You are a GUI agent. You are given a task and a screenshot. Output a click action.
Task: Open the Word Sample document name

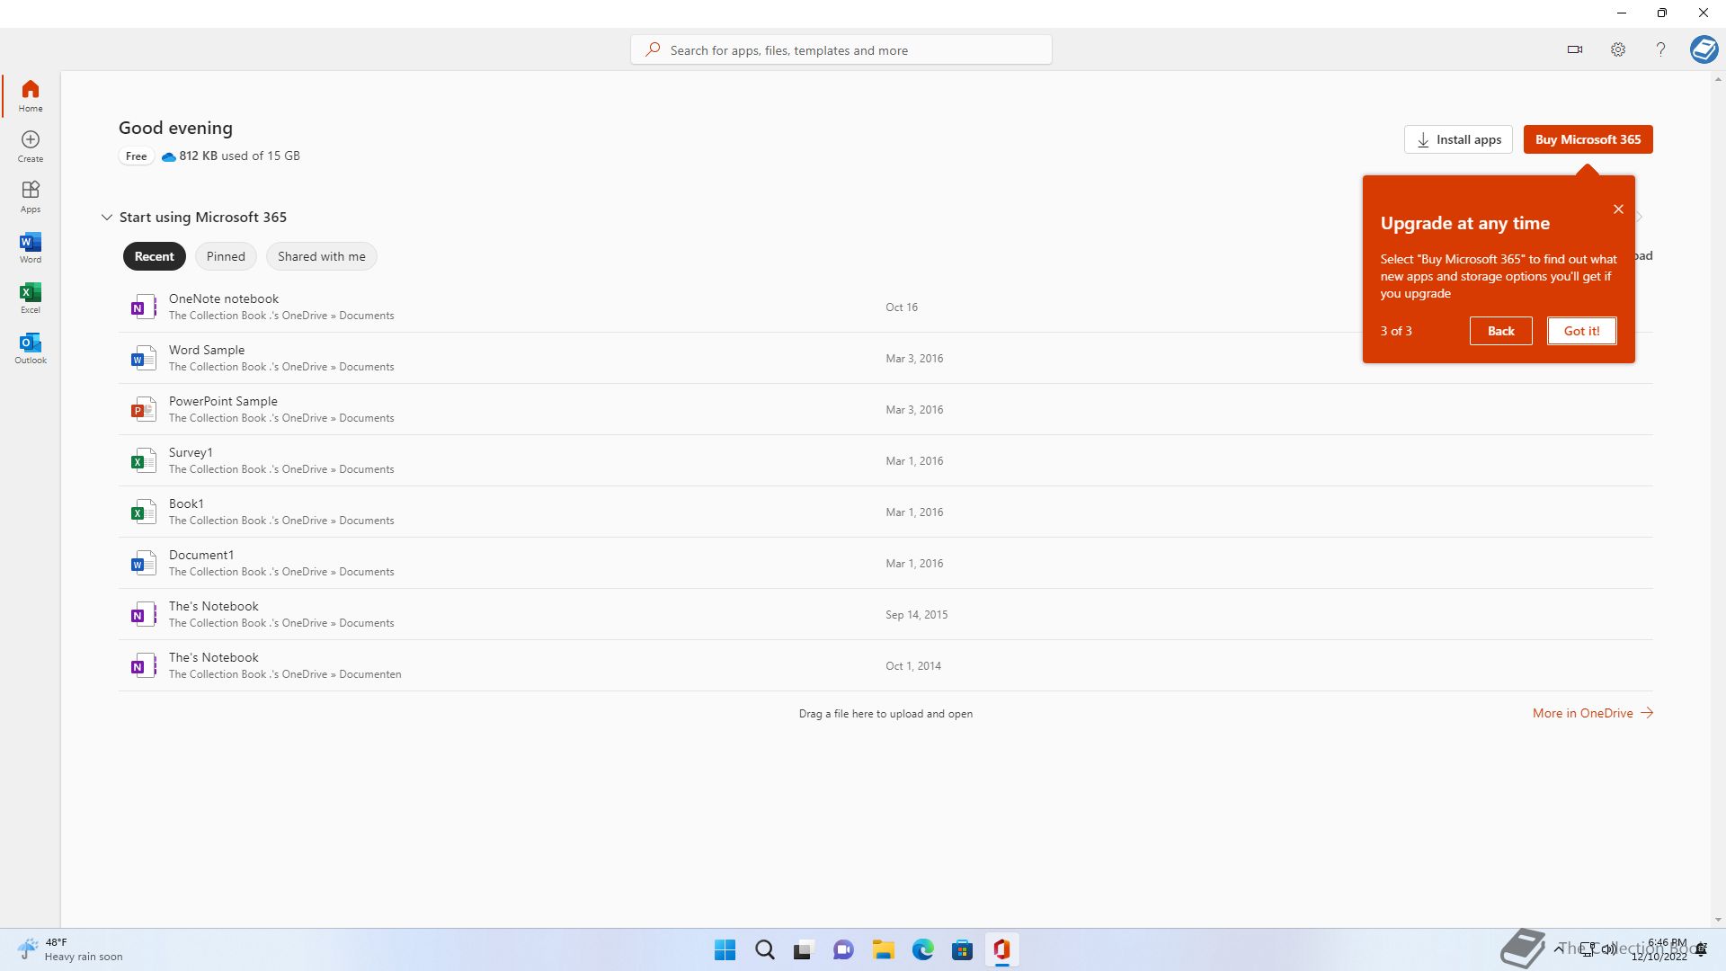[207, 350]
